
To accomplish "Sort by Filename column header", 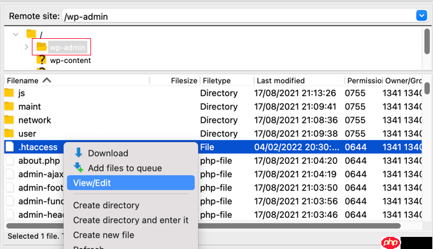I will coord(23,81).
